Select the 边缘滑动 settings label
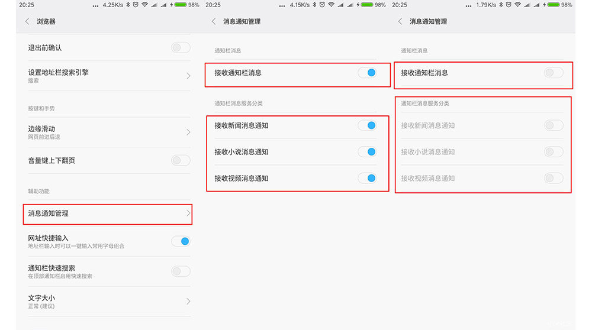Screen dimensions: 592x330 (41, 129)
